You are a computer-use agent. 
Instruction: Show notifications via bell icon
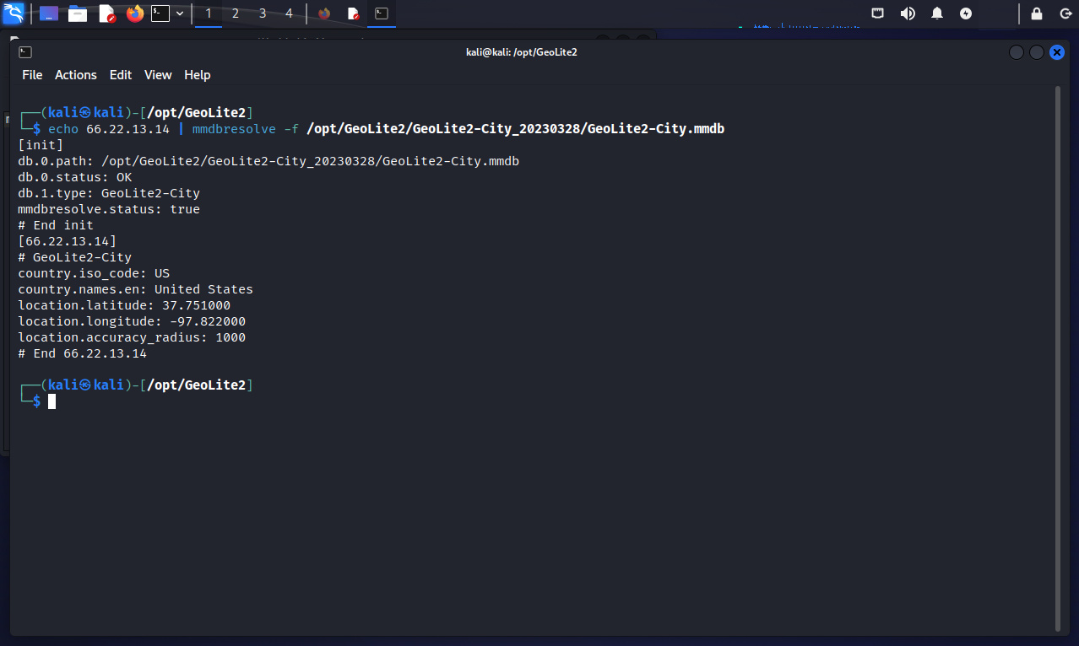(x=937, y=13)
